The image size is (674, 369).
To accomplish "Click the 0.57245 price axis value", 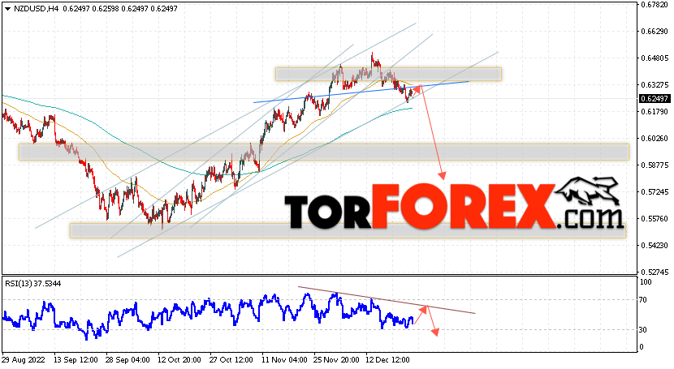I will 655,191.
